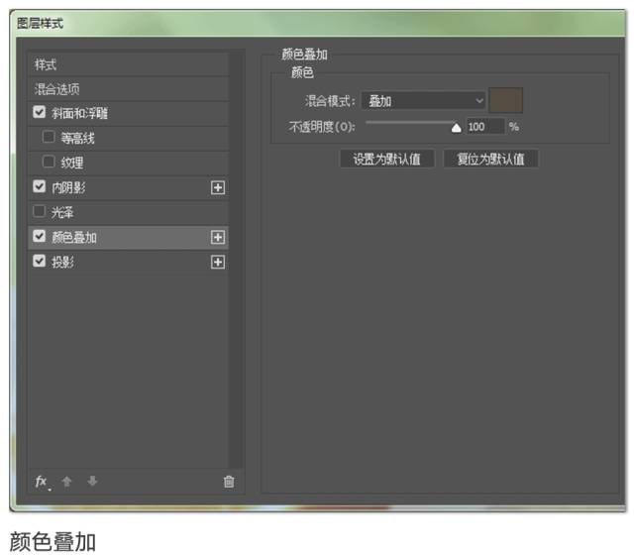Uncheck the 斜面和浮雕 checkbox
The height and width of the screenshot is (555, 634).
39,112
